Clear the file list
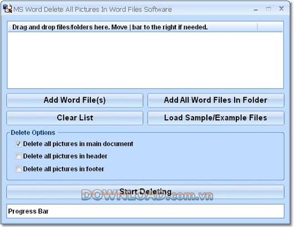Screen dimensions: 294x228 (x=75, y=118)
